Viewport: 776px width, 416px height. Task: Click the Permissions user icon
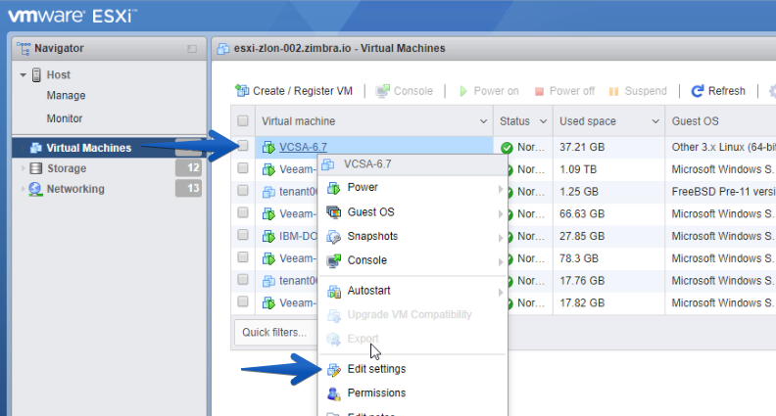point(334,393)
